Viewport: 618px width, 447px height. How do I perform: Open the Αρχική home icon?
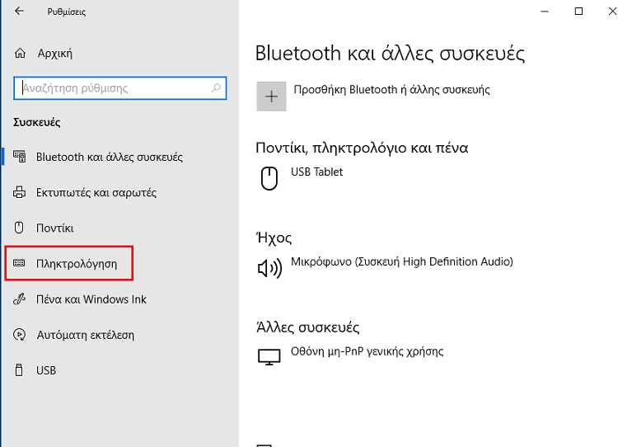[x=20, y=54]
